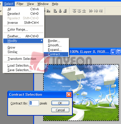This screenshot has height=124, width=121.
Task: Select Border in the Modify submenu
Action: point(56,41)
